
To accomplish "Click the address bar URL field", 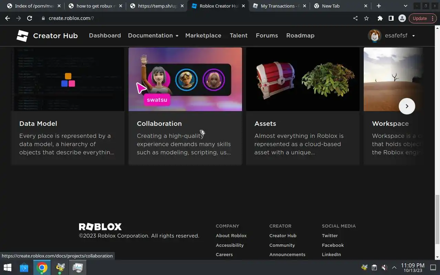I will coord(196,18).
